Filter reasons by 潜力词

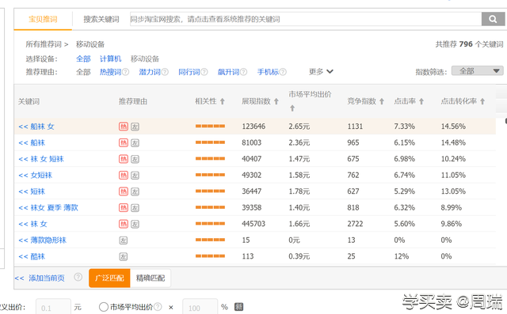pos(150,72)
